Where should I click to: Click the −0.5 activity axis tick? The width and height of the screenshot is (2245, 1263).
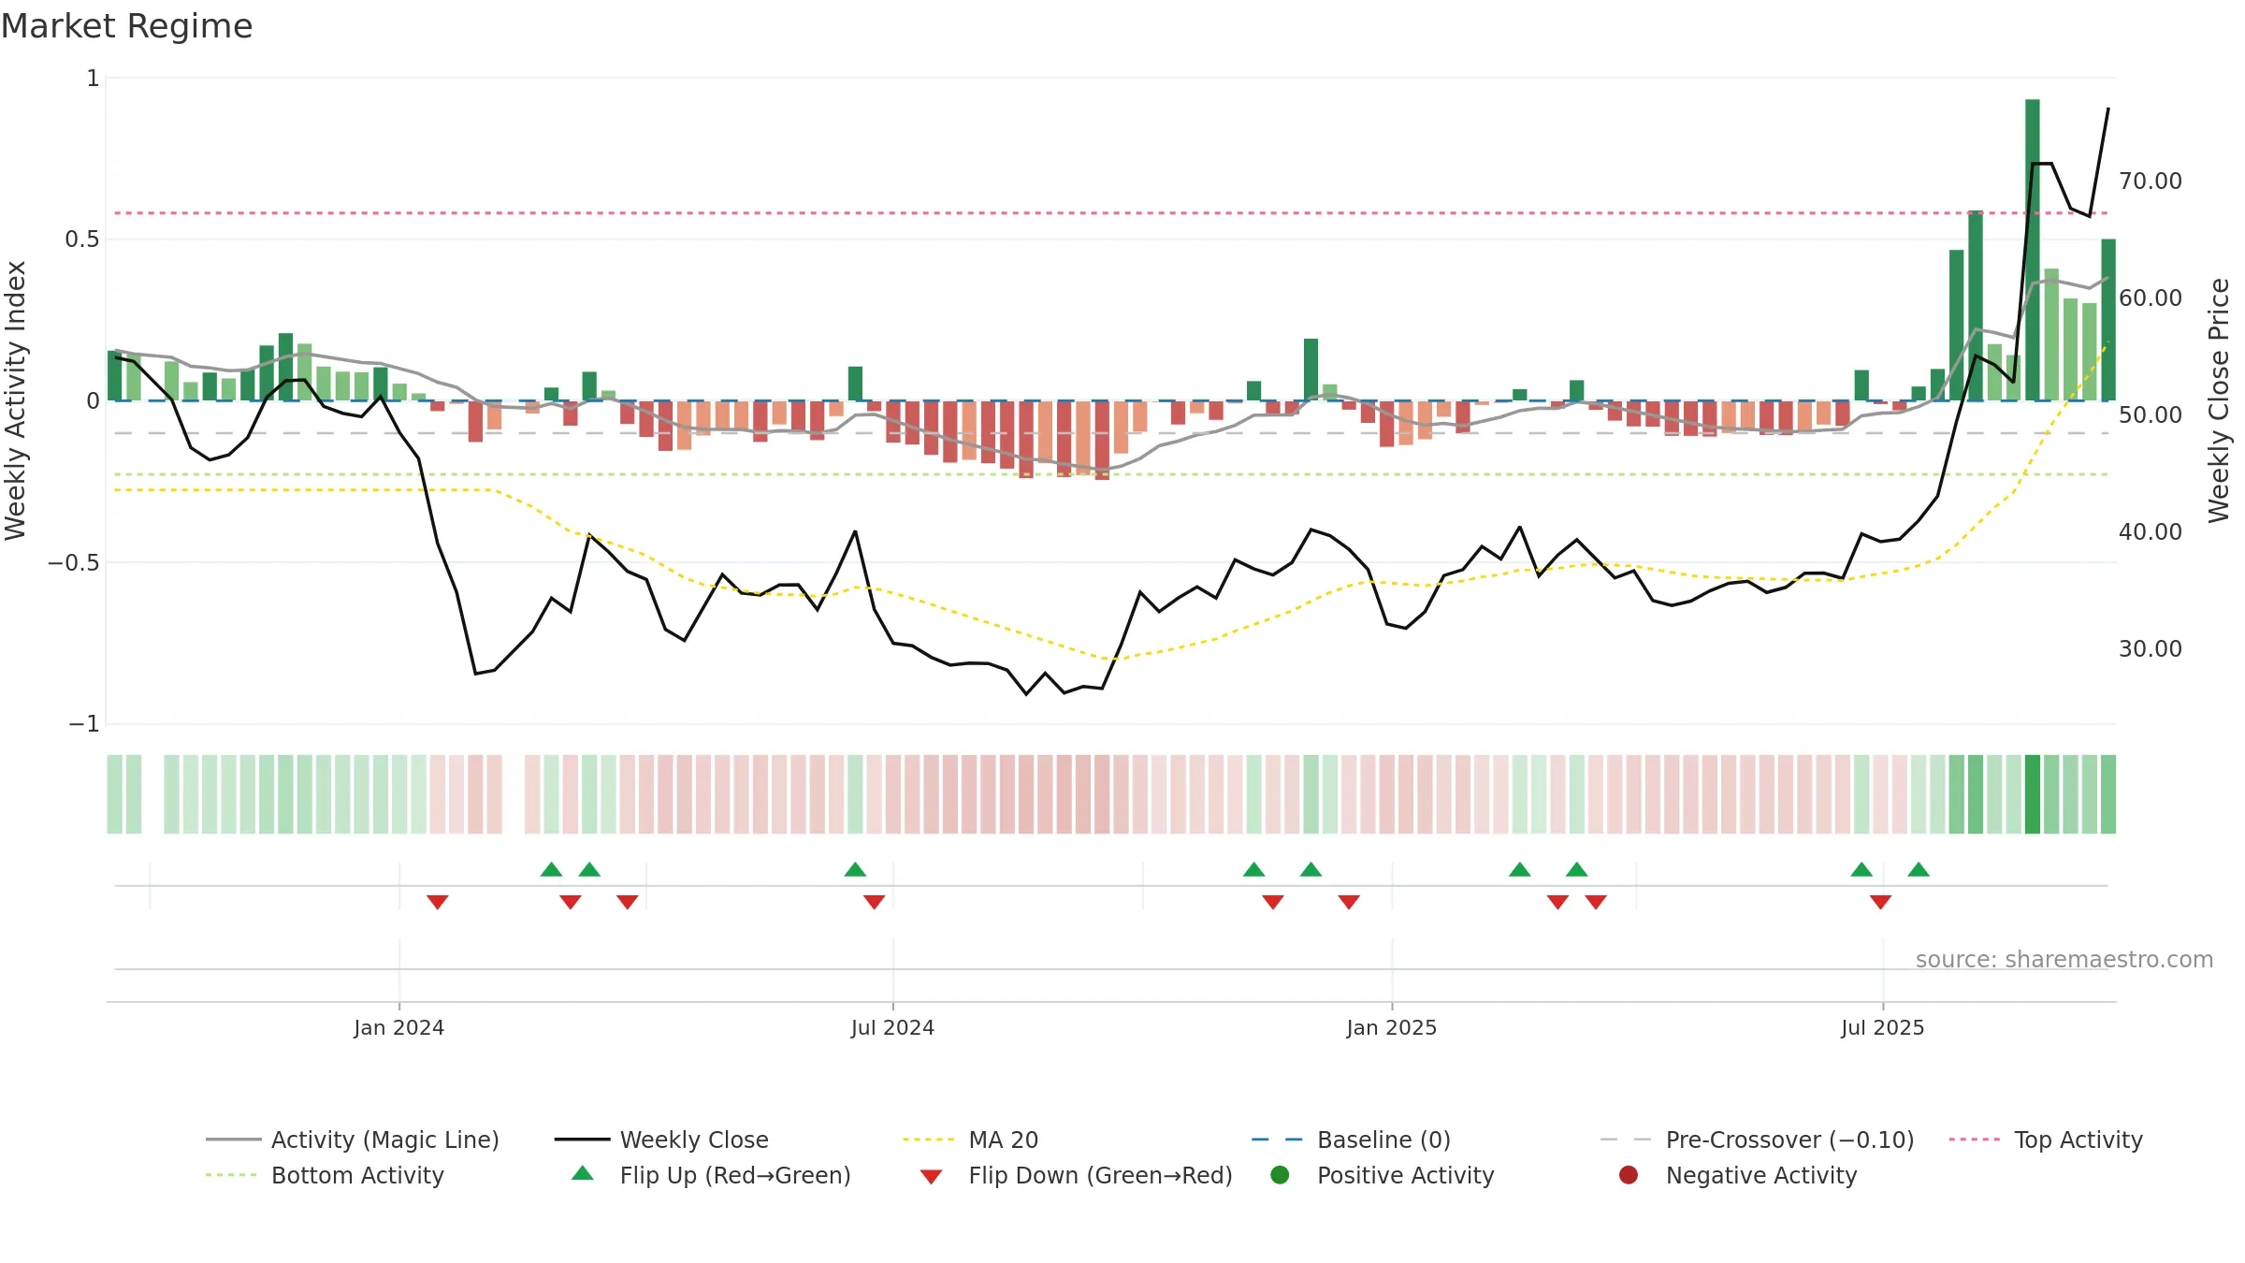click(x=73, y=562)
